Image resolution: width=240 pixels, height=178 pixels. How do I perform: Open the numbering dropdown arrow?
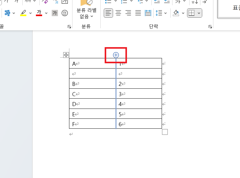coord(131,1)
